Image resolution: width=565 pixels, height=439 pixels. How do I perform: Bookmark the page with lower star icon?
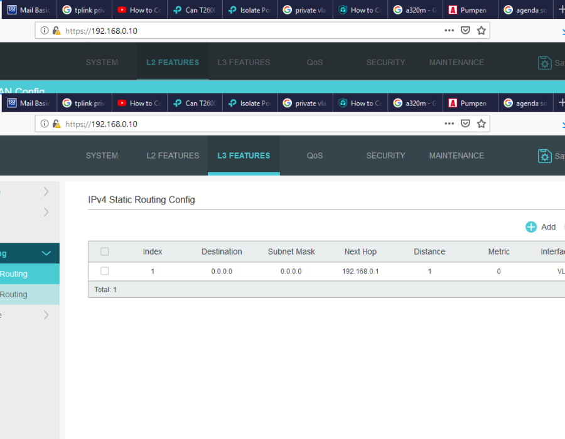pyautogui.click(x=481, y=124)
